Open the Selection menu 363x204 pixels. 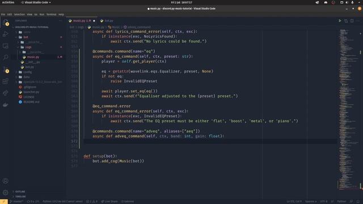pos(19,14)
